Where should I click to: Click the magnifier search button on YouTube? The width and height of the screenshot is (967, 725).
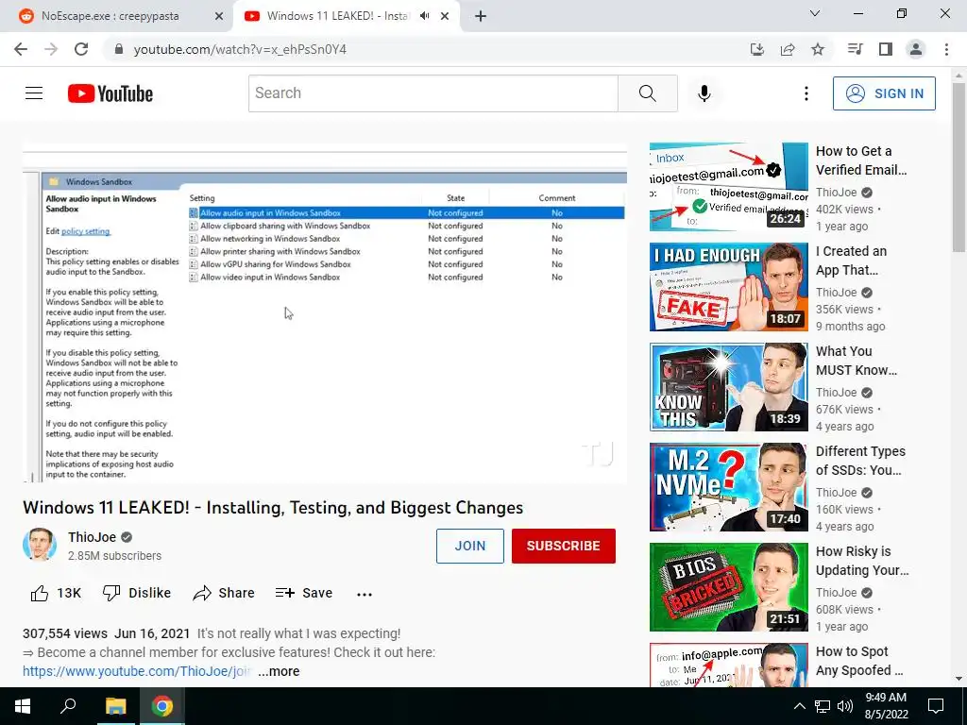[x=648, y=93]
